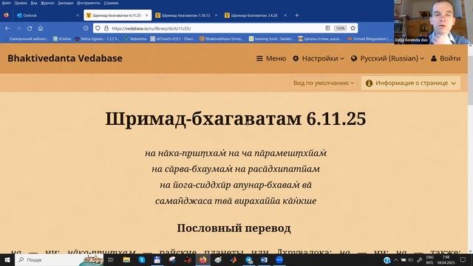The width and height of the screenshot is (473, 266).
Task: Click the Bhaktivedanta Vedabase site title
Action: click(65, 58)
